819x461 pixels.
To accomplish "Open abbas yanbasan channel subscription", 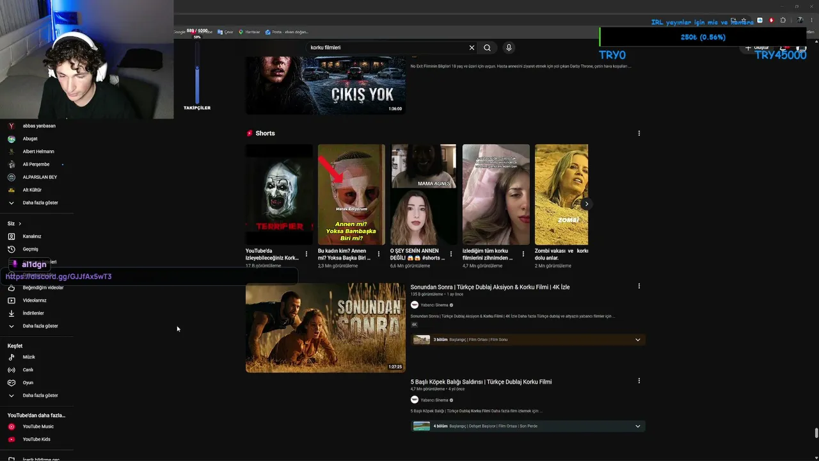I will (38, 125).
